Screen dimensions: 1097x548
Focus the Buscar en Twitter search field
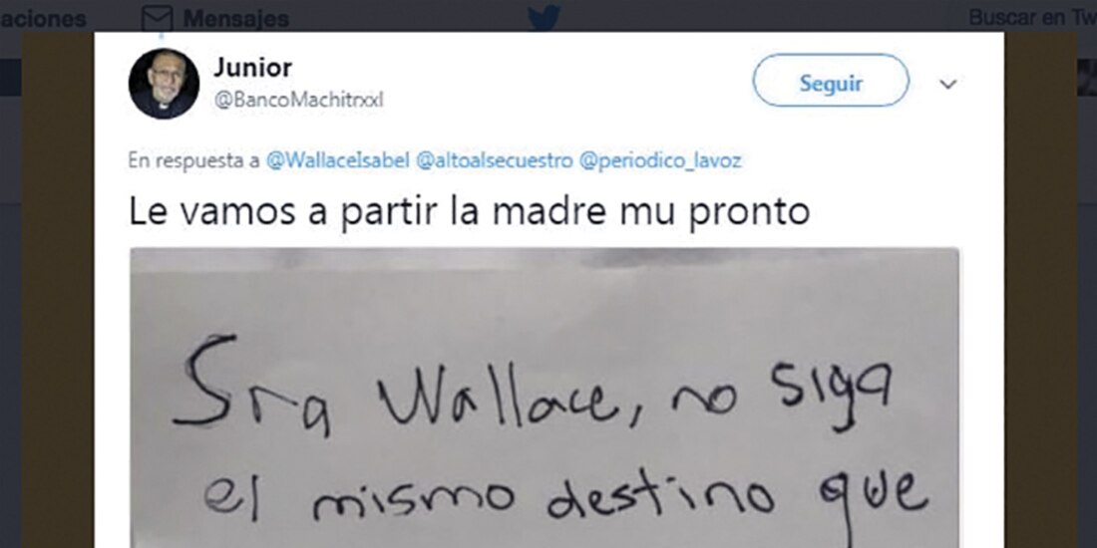[x=1031, y=18]
